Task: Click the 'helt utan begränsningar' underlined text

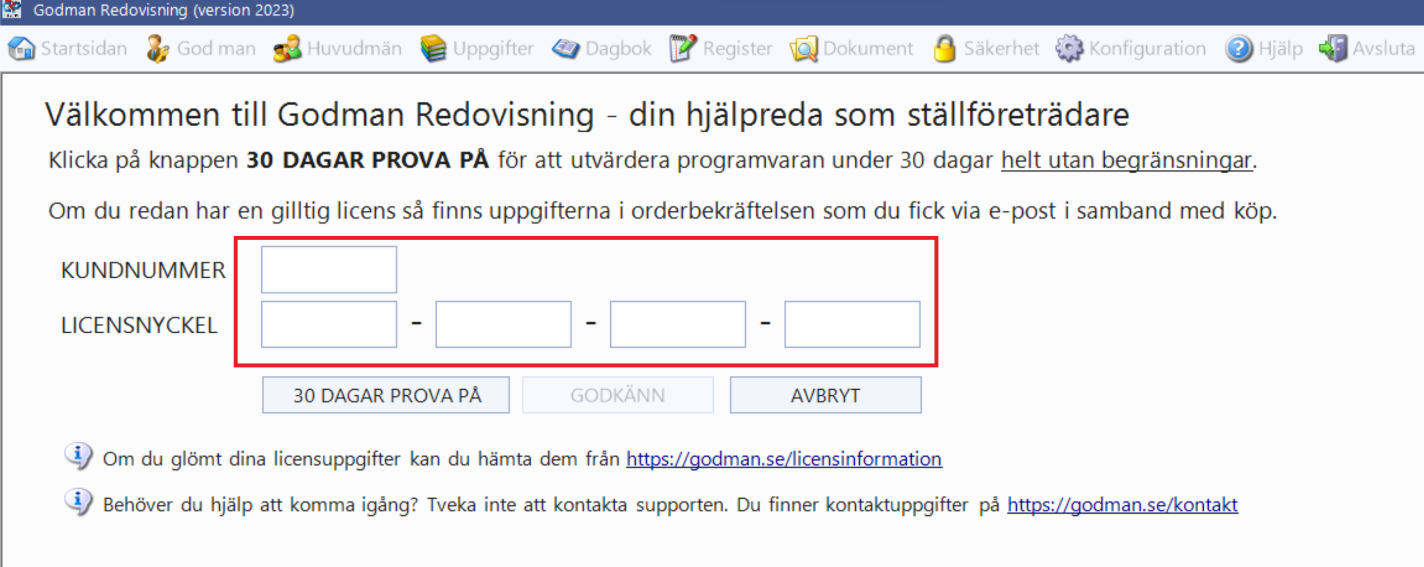Action: pyautogui.click(x=1127, y=160)
